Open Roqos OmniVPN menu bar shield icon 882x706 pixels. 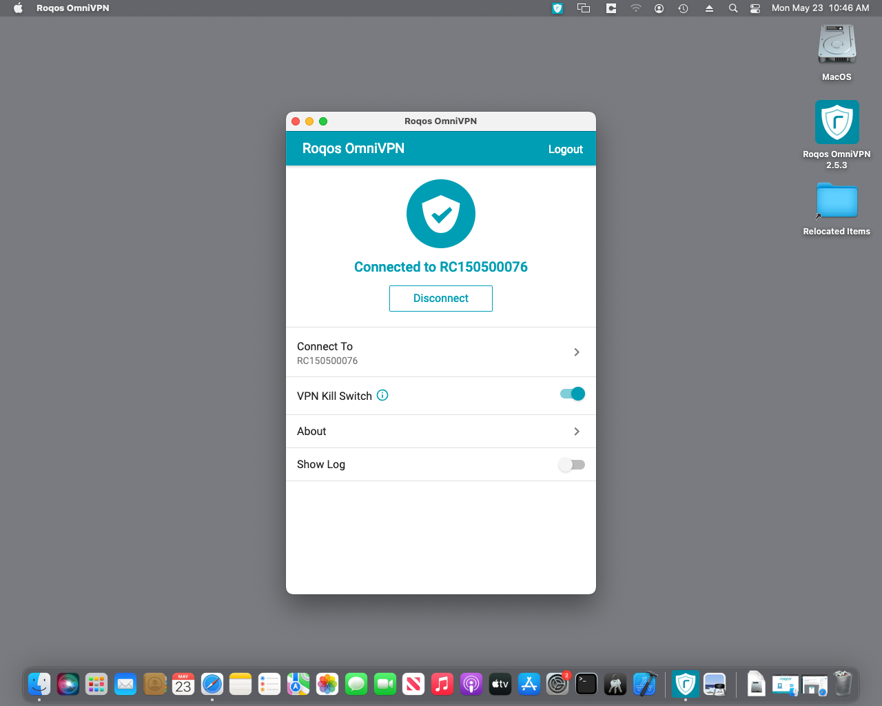tap(557, 8)
